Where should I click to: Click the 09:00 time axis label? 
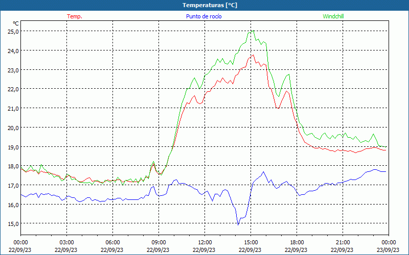158,242
